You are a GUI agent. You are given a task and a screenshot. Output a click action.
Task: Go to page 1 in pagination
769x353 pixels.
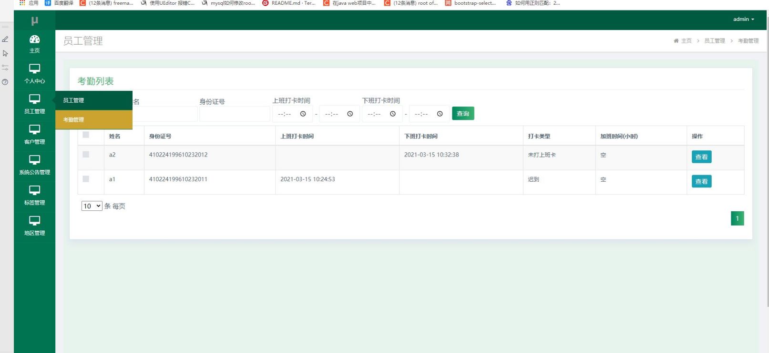[737, 218]
